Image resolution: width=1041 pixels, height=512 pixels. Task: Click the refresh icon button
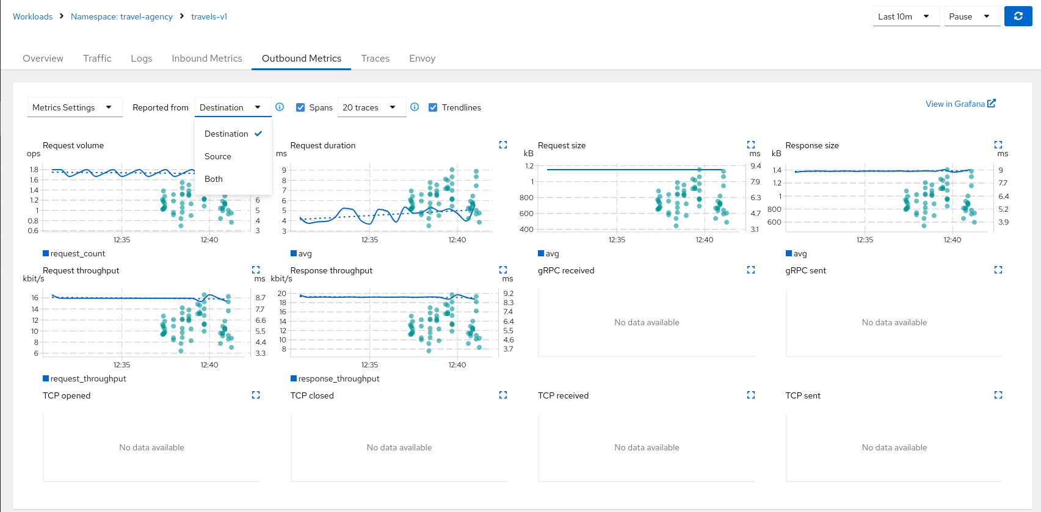coord(1018,16)
